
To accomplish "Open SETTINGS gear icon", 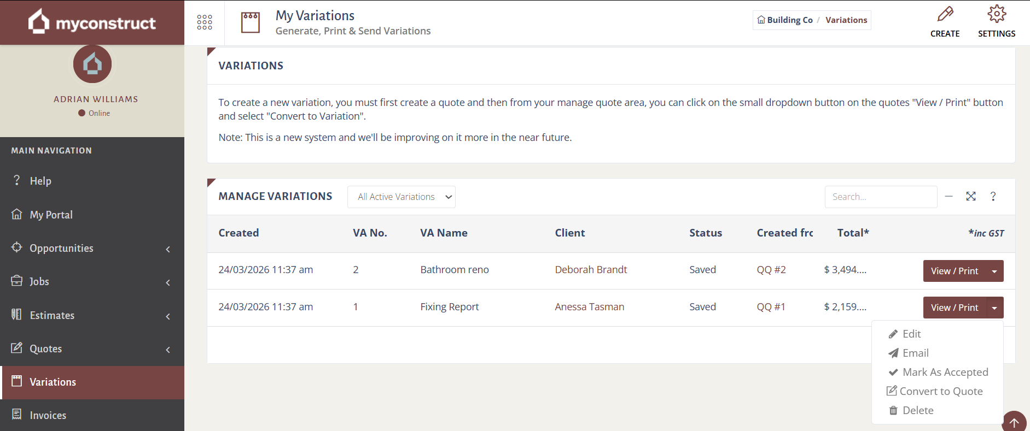I will pos(996,15).
